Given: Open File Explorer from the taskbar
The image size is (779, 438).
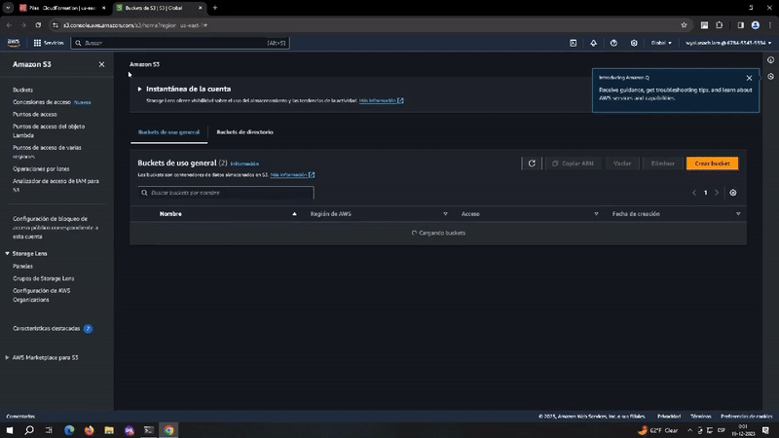Looking at the screenshot, I should click(x=109, y=430).
